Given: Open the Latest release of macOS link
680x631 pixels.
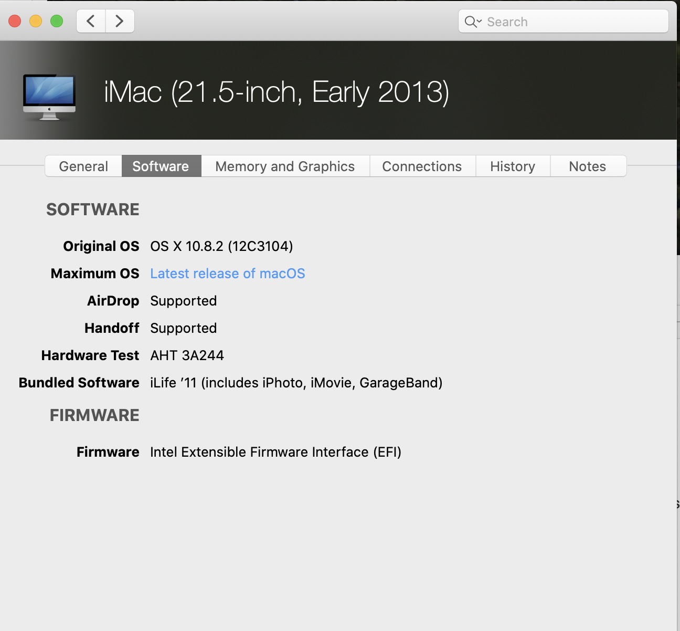Looking at the screenshot, I should point(228,274).
